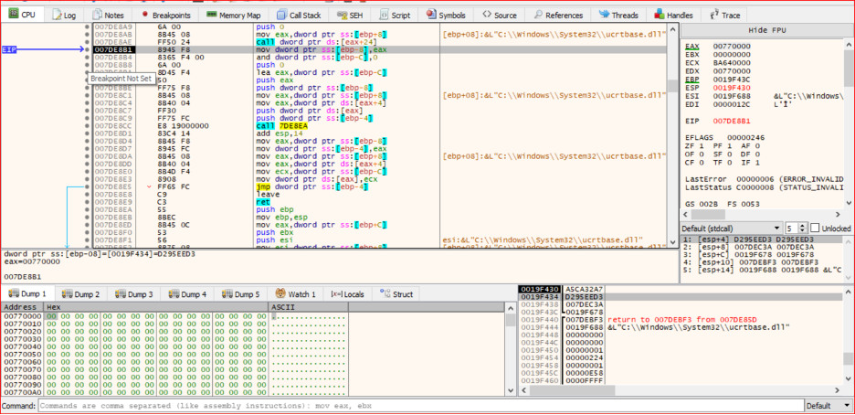Click the ASCII column header in dump
Screen dimensions: 855x415
pos(309,307)
